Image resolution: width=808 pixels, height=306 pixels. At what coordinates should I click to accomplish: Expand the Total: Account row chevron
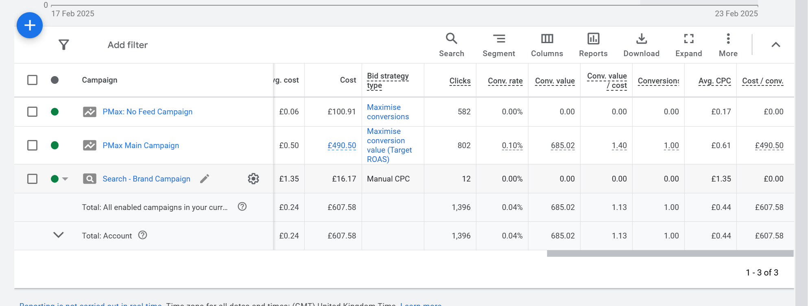tap(59, 235)
